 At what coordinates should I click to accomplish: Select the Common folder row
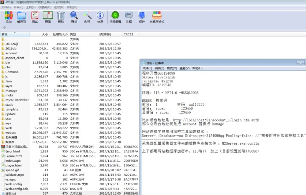[70, 72]
